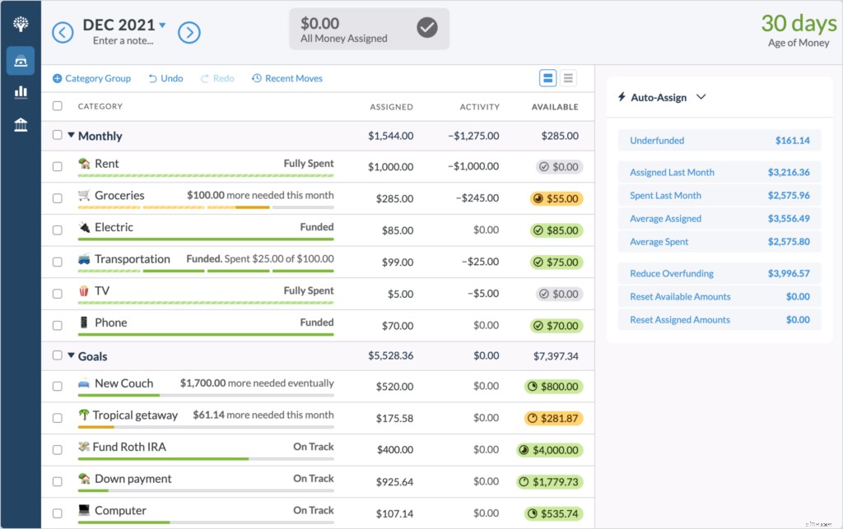Open the Reports section from the sidebar
Screen dimensions: 843x529
click(21, 93)
